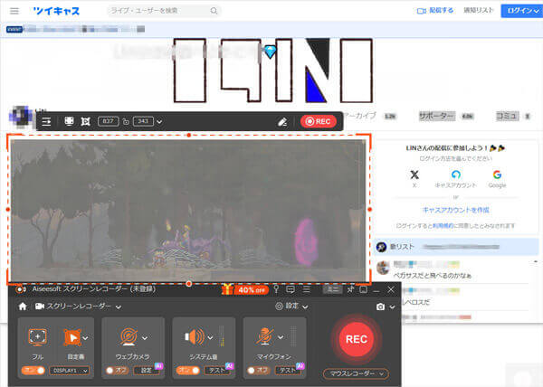Click the screenshot camera icon

tap(380, 307)
